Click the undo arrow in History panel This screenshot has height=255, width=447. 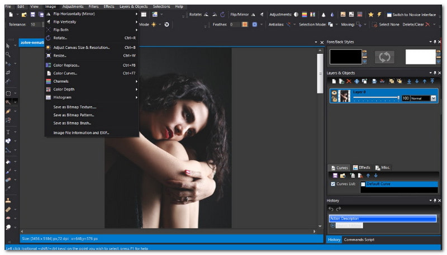(x=331, y=209)
